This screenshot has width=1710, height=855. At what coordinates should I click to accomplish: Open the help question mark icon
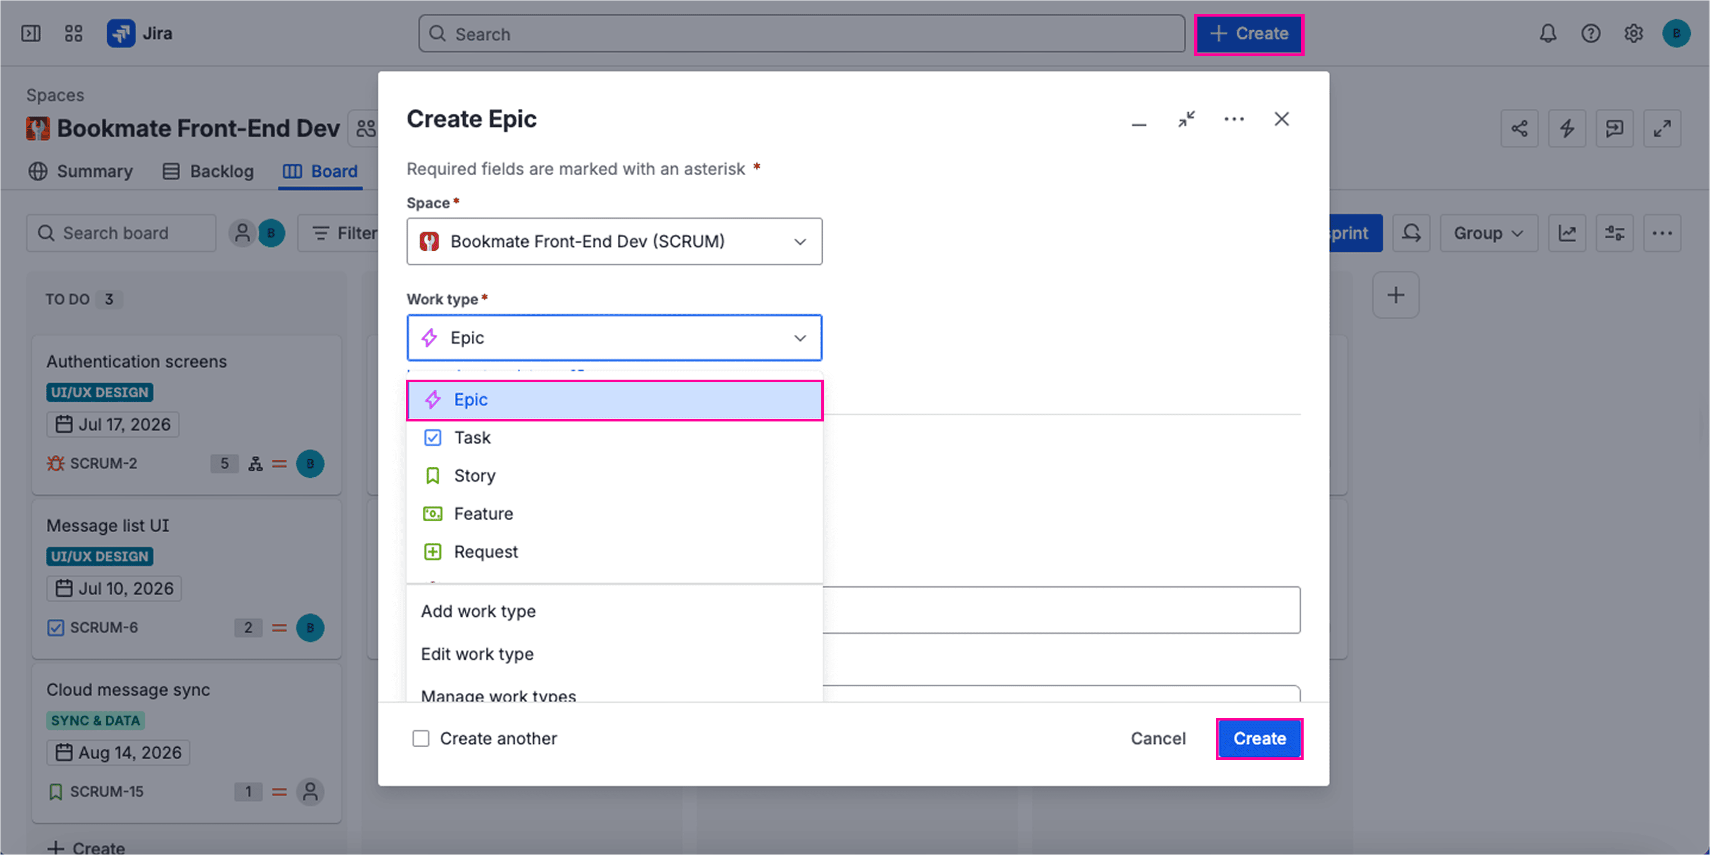coord(1591,33)
